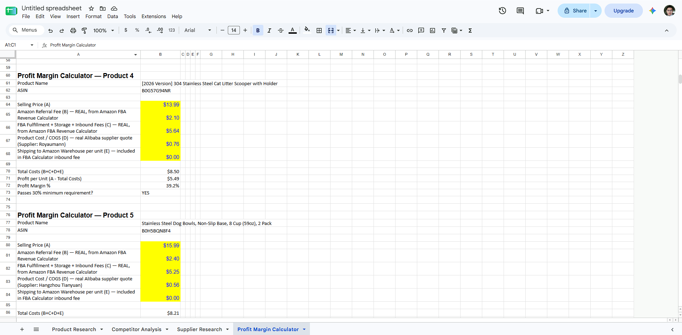The width and height of the screenshot is (682, 335).
Task: Click the Undo icon
Action: click(50, 31)
